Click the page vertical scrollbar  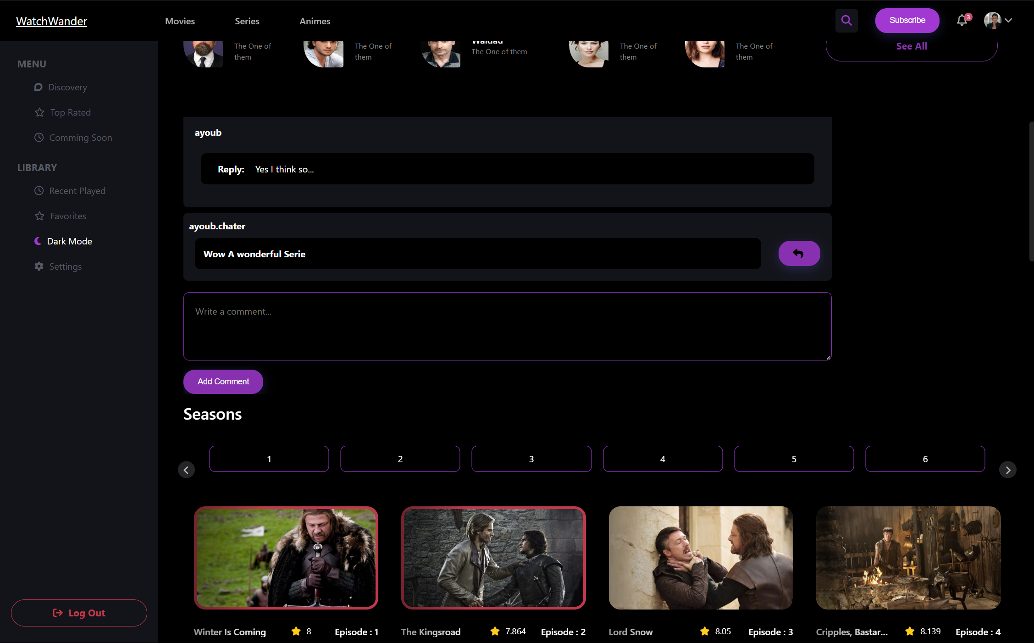(x=1031, y=192)
